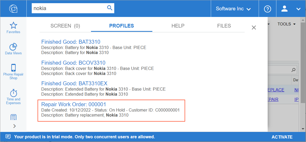This screenshot has width=306, height=142.
Task: Switch to the Screen tab
Action: (65, 26)
